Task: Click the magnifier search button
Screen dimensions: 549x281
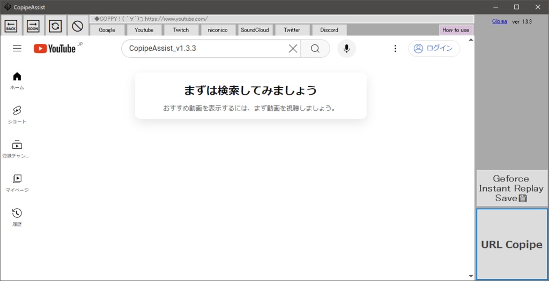Action: [315, 49]
